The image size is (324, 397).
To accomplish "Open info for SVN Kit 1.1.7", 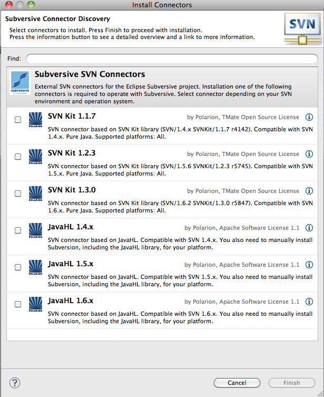I will coord(309,117).
